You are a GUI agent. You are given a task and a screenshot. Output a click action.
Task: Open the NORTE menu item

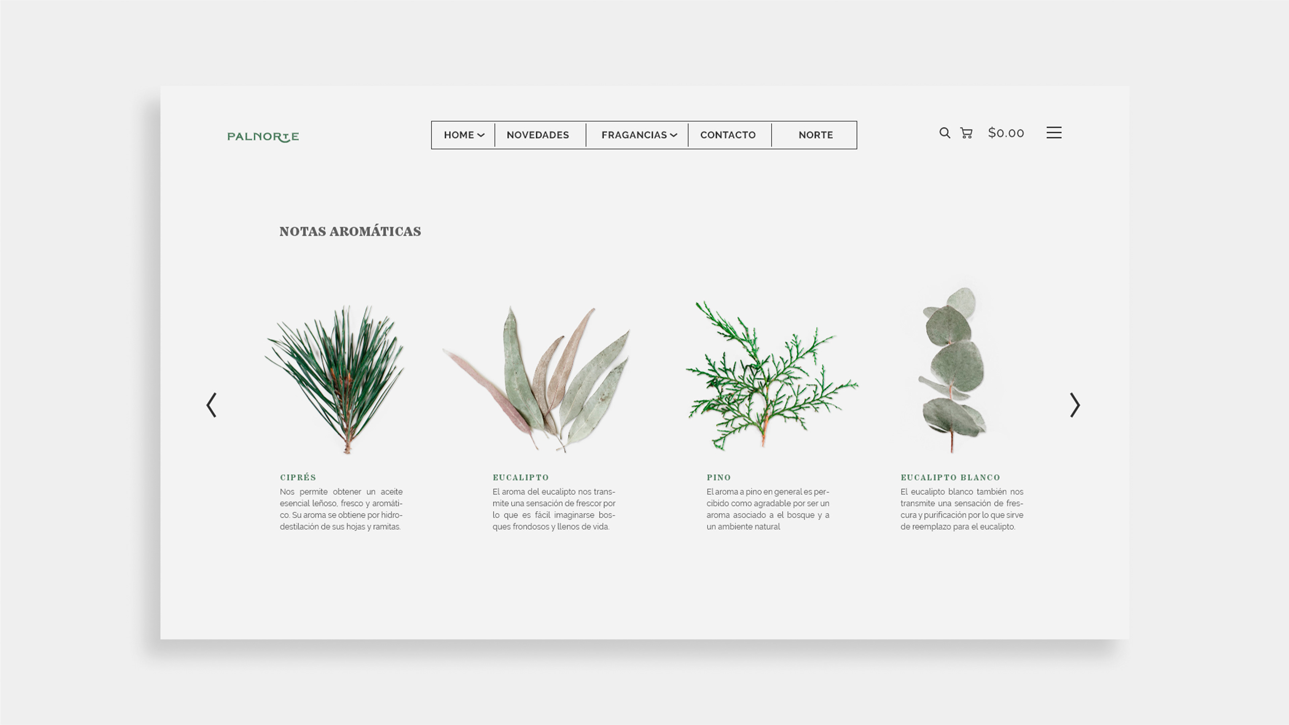point(816,135)
